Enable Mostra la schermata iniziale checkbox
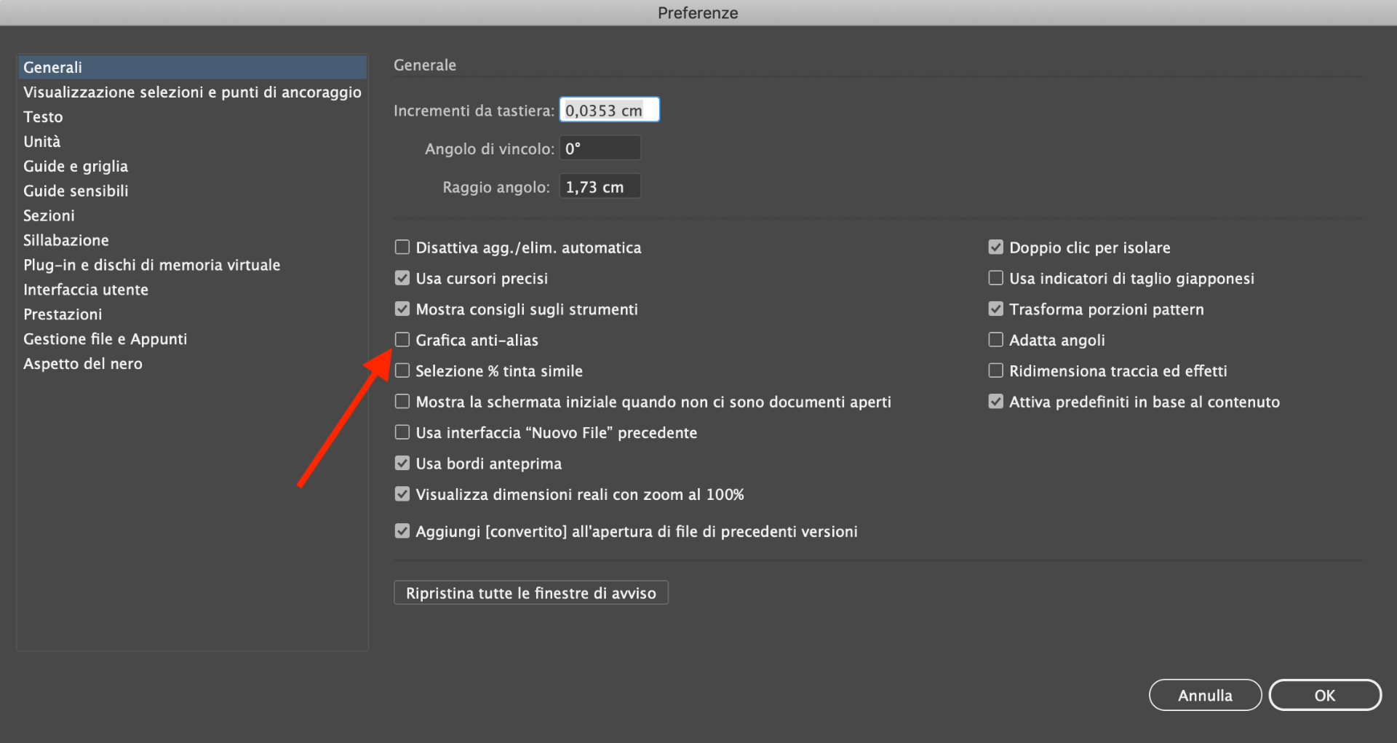This screenshot has width=1397, height=743. click(402, 402)
